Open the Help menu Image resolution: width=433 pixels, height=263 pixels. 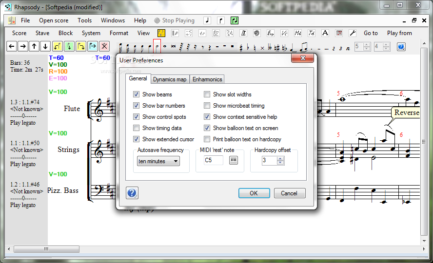[140, 20]
